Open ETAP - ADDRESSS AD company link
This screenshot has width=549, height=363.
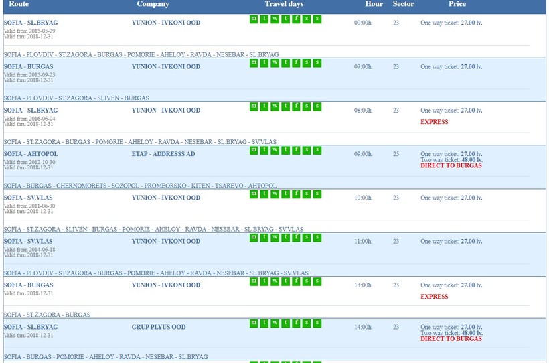[x=163, y=154]
